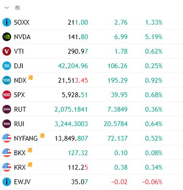The width and height of the screenshot is (183, 190).
Task: Click the NDX 100 index icon
Action: 7,80
